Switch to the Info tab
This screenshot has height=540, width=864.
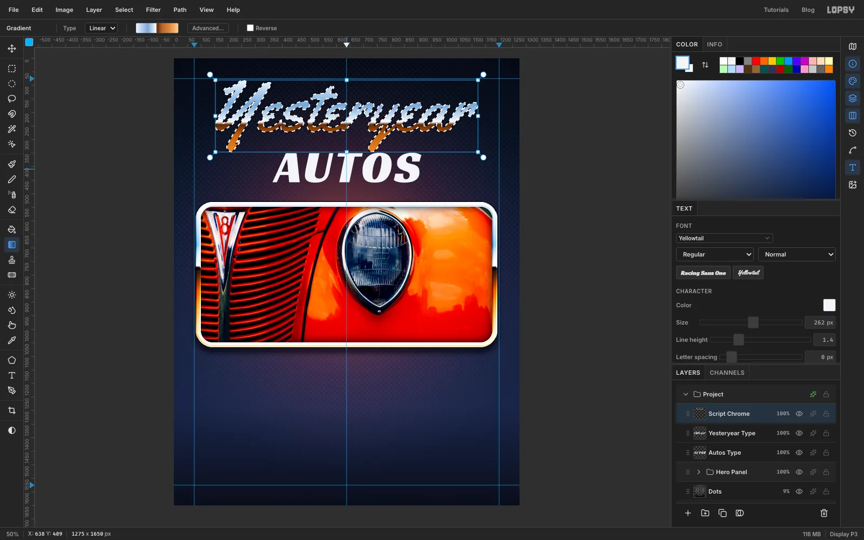click(x=714, y=44)
